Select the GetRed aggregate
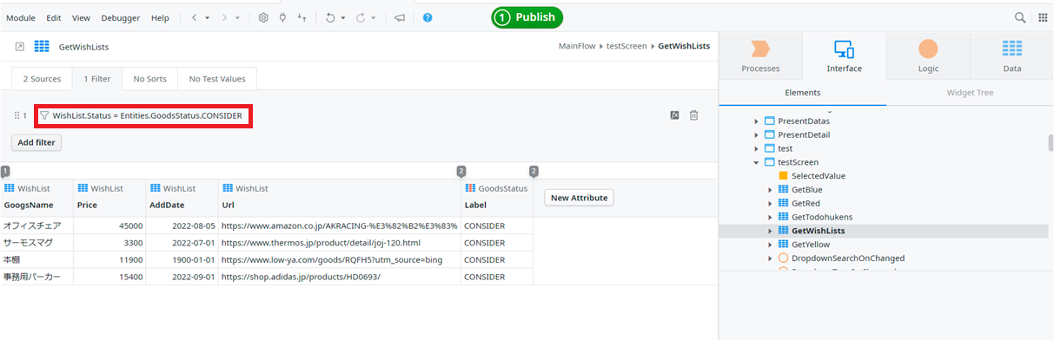The width and height of the screenshot is (1054, 340). click(805, 203)
